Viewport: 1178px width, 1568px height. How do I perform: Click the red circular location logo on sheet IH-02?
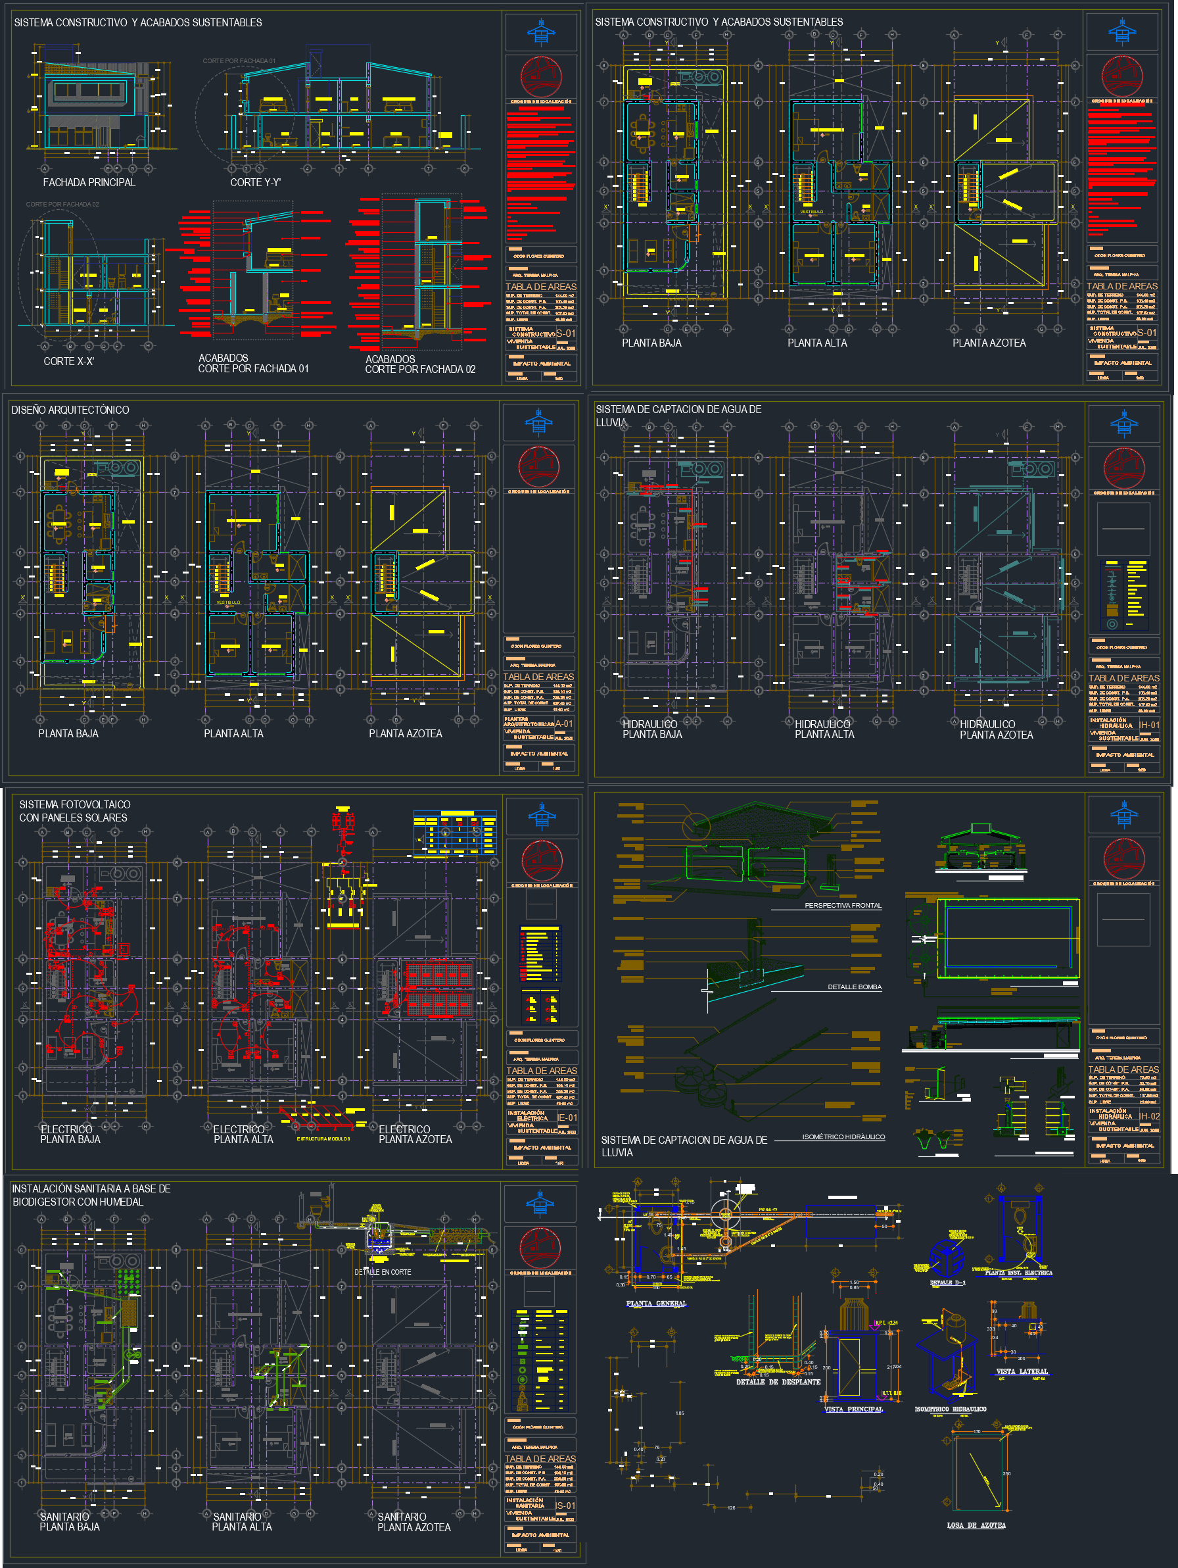click(1124, 859)
